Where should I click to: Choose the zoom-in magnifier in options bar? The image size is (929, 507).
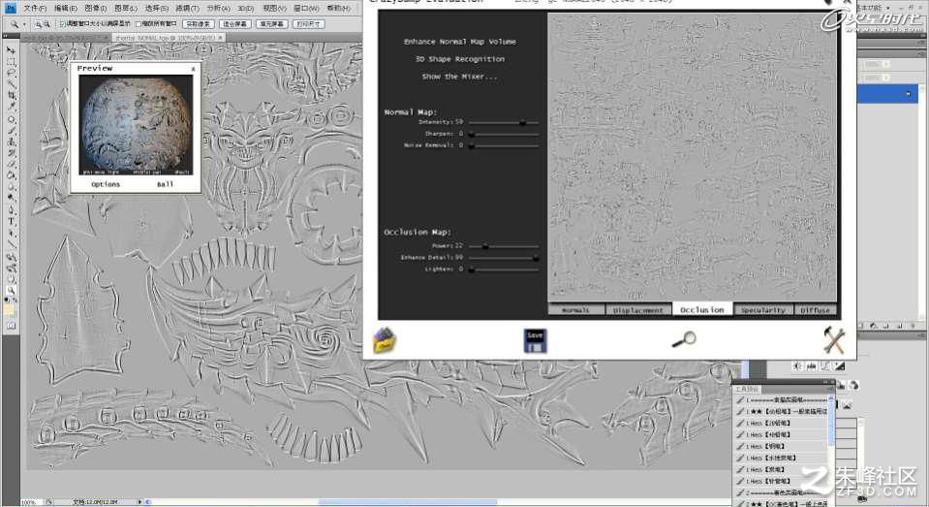click(x=39, y=24)
